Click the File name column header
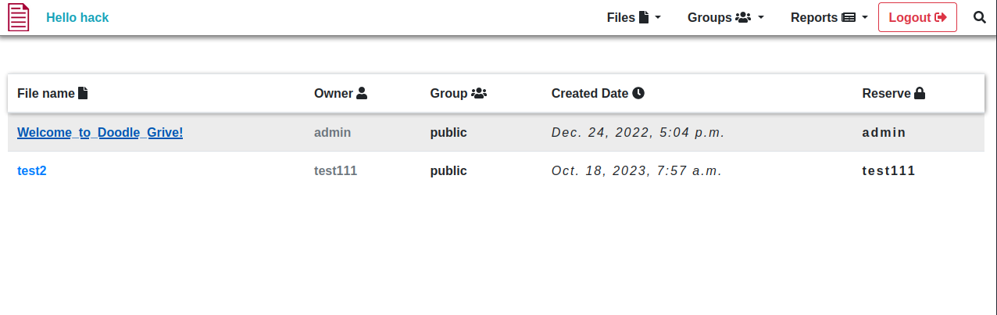Screen dimensions: 997x315 46,93
